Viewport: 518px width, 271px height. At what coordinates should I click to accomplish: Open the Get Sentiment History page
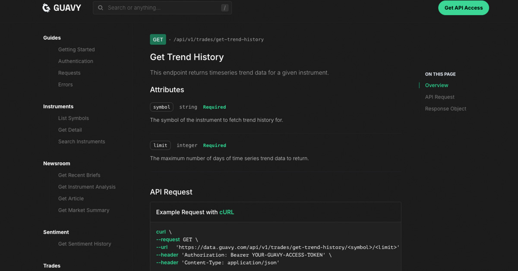click(85, 244)
